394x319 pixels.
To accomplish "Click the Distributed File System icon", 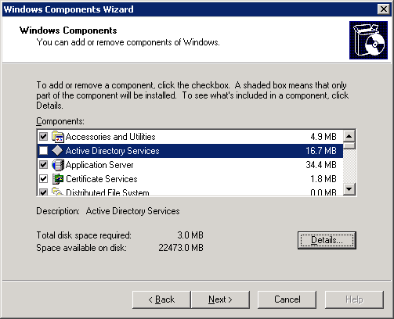I will (x=58, y=192).
